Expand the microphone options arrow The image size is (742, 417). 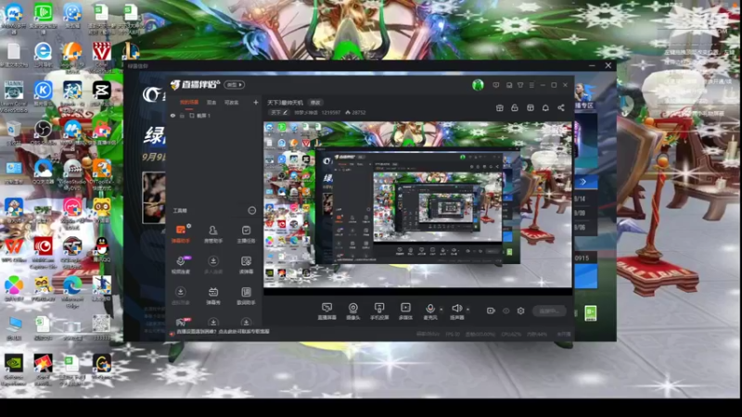click(x=441, y=310)
